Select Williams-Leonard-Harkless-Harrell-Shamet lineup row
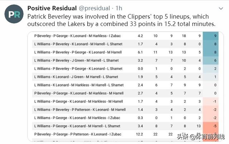Image resolution: width=229 pixels, height=144 pixels. (125, 85)
